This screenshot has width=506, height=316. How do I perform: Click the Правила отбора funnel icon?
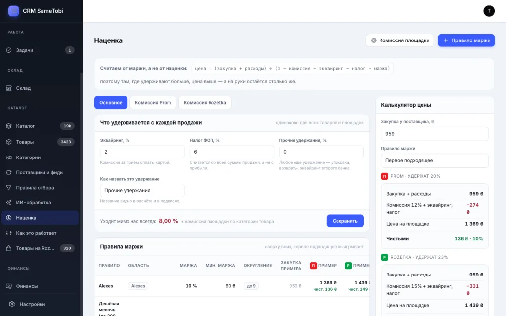point(9,188)
